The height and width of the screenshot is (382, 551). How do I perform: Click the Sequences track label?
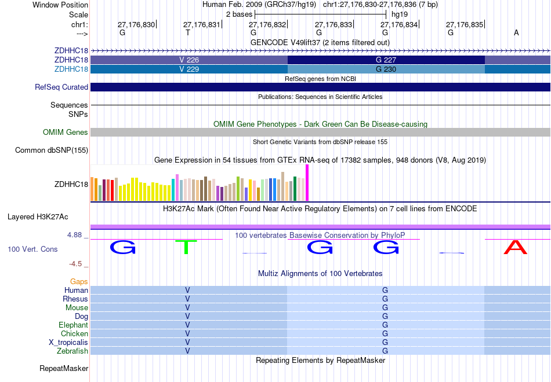click(x=69, y=105)
